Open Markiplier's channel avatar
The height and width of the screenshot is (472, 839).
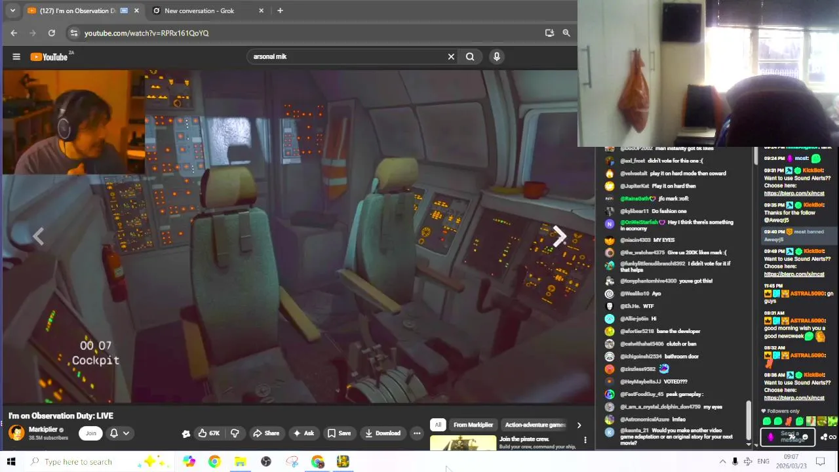[x=16, y=433]
